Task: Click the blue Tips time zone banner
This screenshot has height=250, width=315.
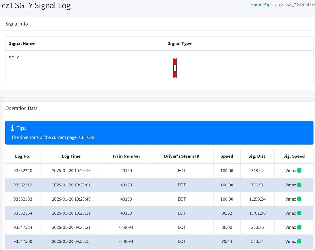Action: coord(159,133)
